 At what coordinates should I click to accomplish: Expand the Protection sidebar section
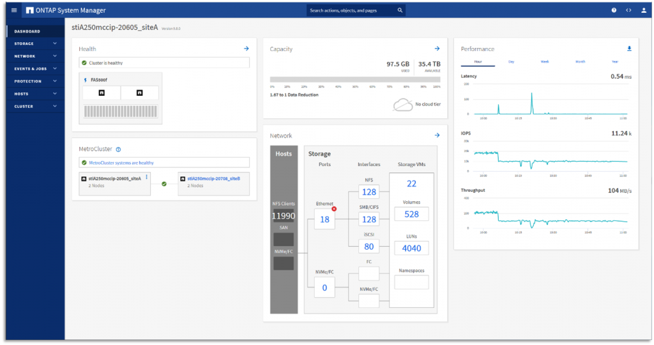[35, 81]
